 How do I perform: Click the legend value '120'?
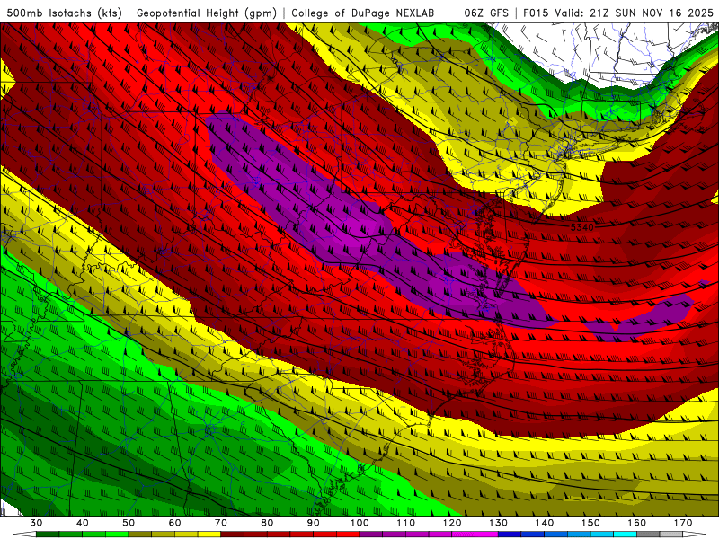click(x=452, y=523)
